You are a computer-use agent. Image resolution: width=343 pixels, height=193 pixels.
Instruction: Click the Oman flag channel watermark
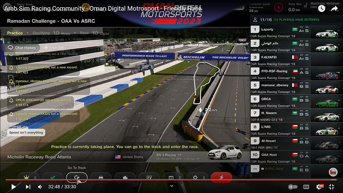tap(333, 172)
